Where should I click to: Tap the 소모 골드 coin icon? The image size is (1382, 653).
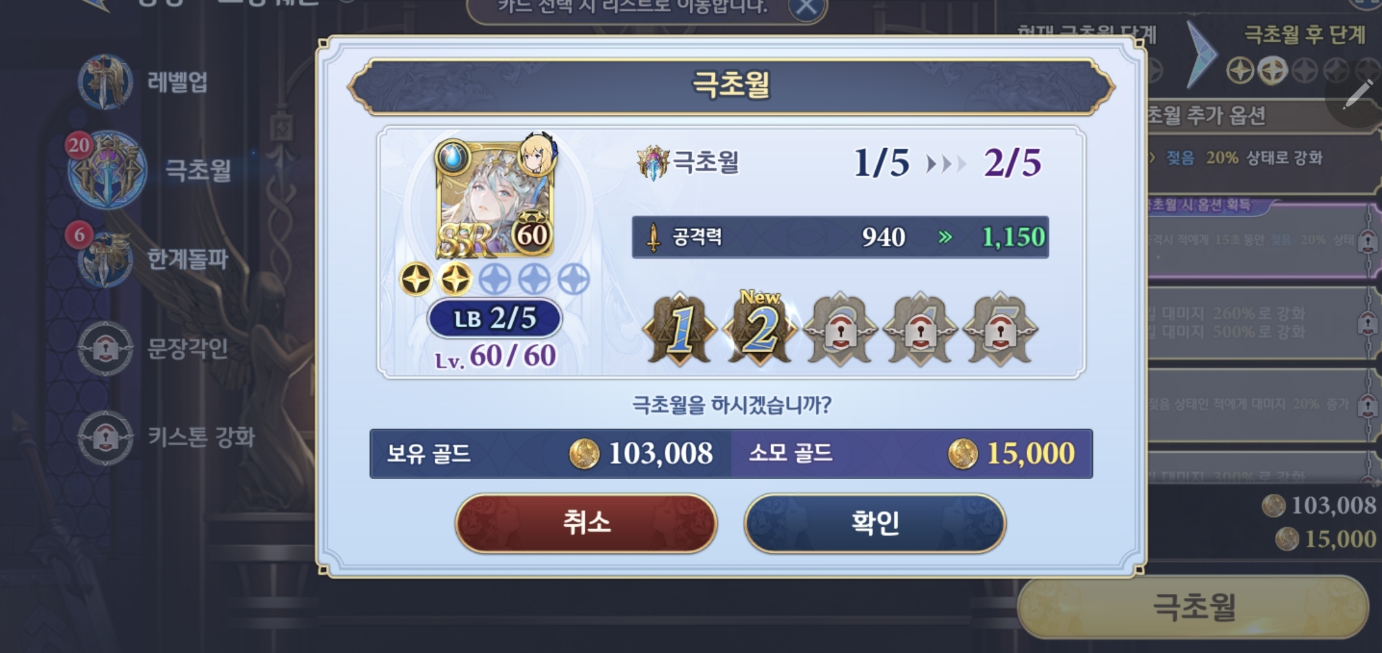(963, 454)
